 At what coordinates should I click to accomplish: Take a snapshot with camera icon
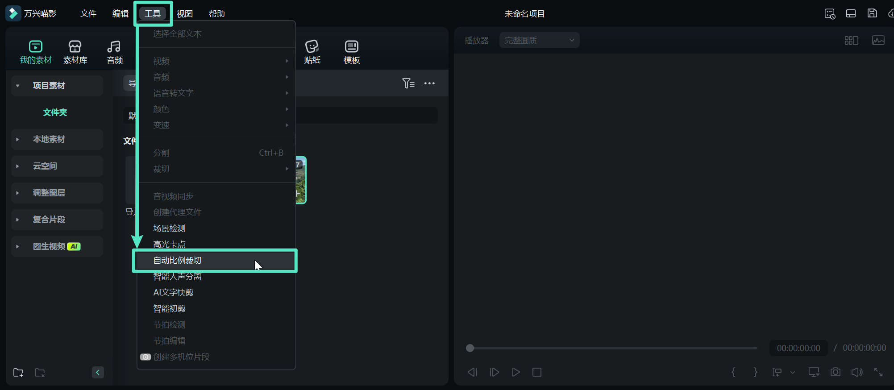point(835,372)
